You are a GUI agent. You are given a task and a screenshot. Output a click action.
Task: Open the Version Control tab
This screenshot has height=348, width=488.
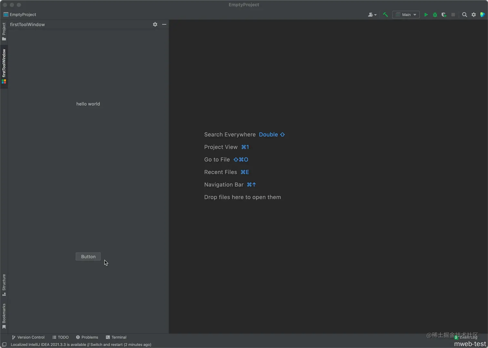pos(28,337)
